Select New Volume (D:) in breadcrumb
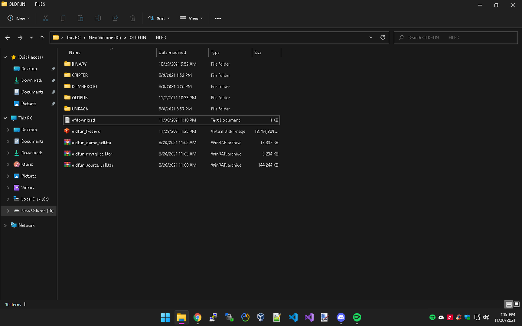522x326 pixels. pos(105,37)
